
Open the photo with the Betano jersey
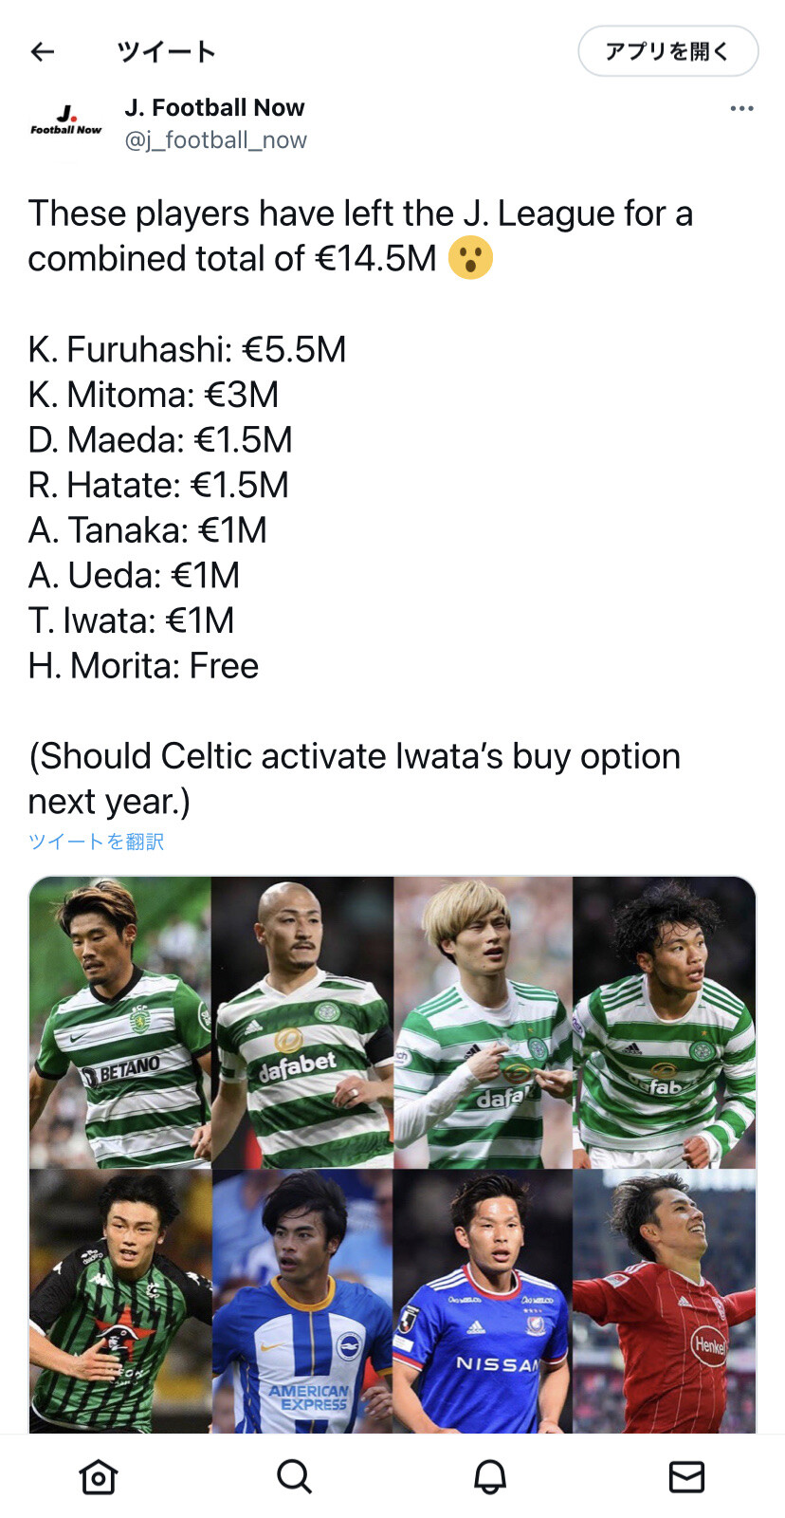(120, 1023)
